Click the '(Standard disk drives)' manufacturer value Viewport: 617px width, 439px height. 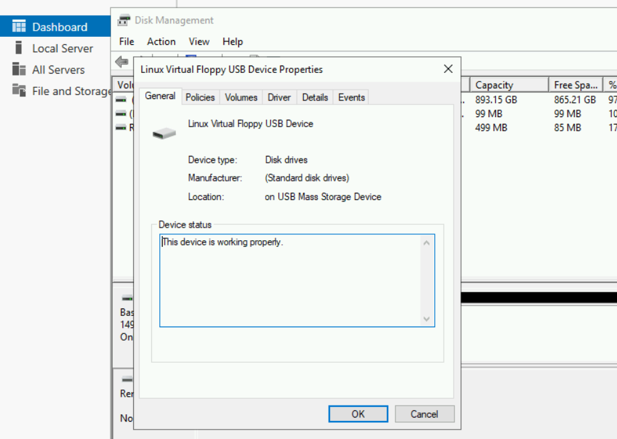click(x=307, y=178)
